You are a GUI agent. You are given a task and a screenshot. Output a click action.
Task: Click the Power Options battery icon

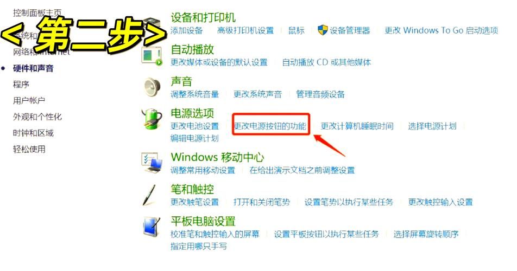[152, 119]
